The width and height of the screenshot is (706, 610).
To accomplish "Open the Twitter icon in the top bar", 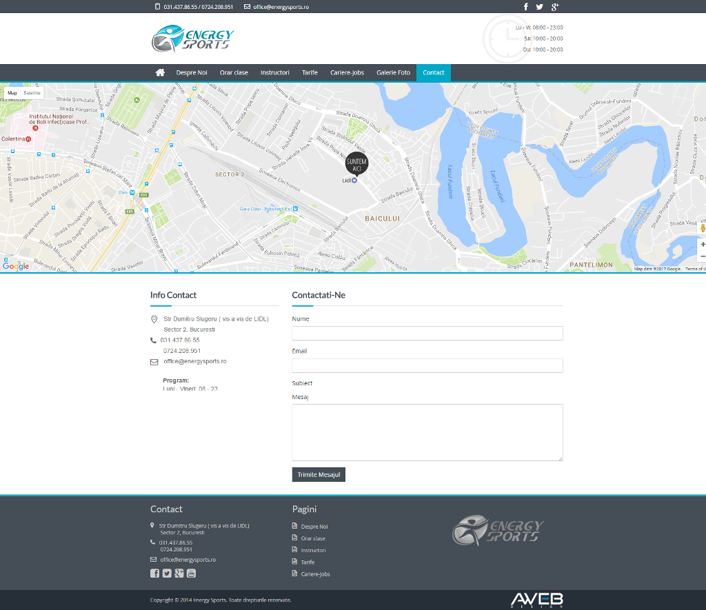I will [x=539, y=7].
